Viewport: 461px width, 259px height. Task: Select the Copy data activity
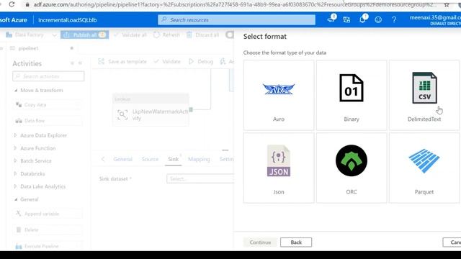47,105
